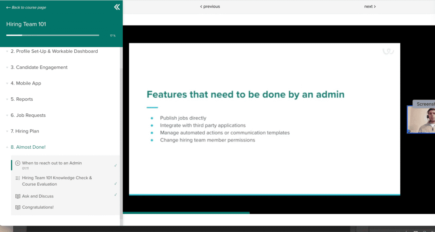Image resolution: width=435 pixels, height=232 pixels.
Task: Collapse the 8. Almost Done! section arrow
Action: pos(7,147)
